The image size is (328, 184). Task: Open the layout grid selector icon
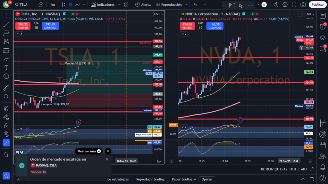[x=126, y=4]
